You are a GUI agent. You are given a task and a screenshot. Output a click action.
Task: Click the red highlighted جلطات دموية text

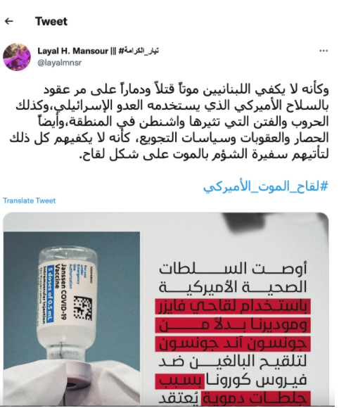257,399
